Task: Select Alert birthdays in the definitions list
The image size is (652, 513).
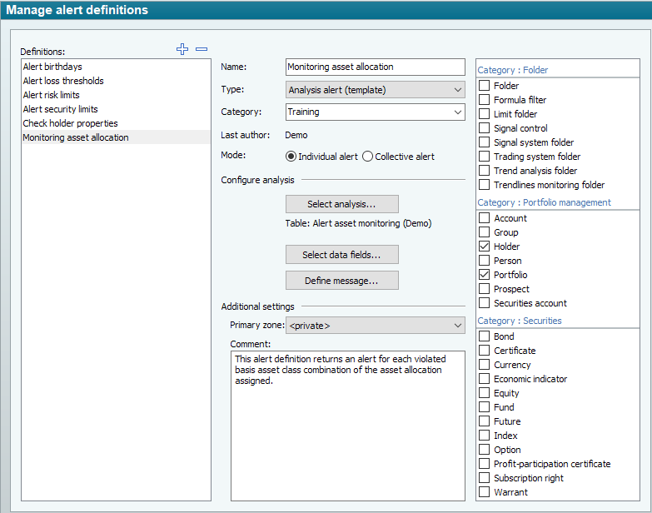Action: pyautogui.click(x=52, y=67)
